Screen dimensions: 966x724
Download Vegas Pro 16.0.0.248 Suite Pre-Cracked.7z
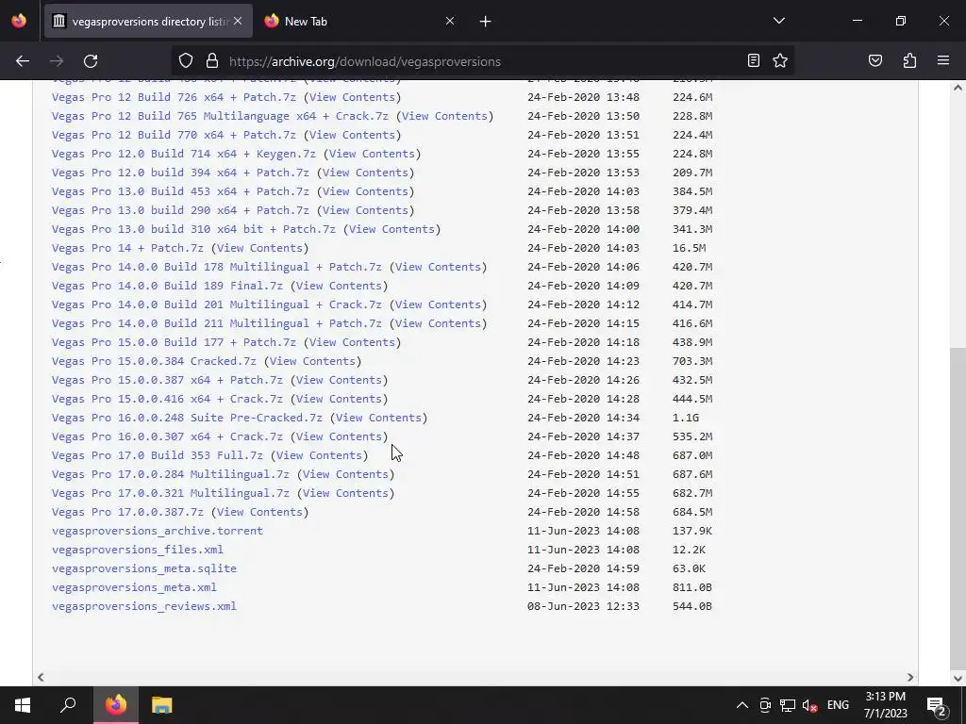pyautogui.click(x=187, y=418)
